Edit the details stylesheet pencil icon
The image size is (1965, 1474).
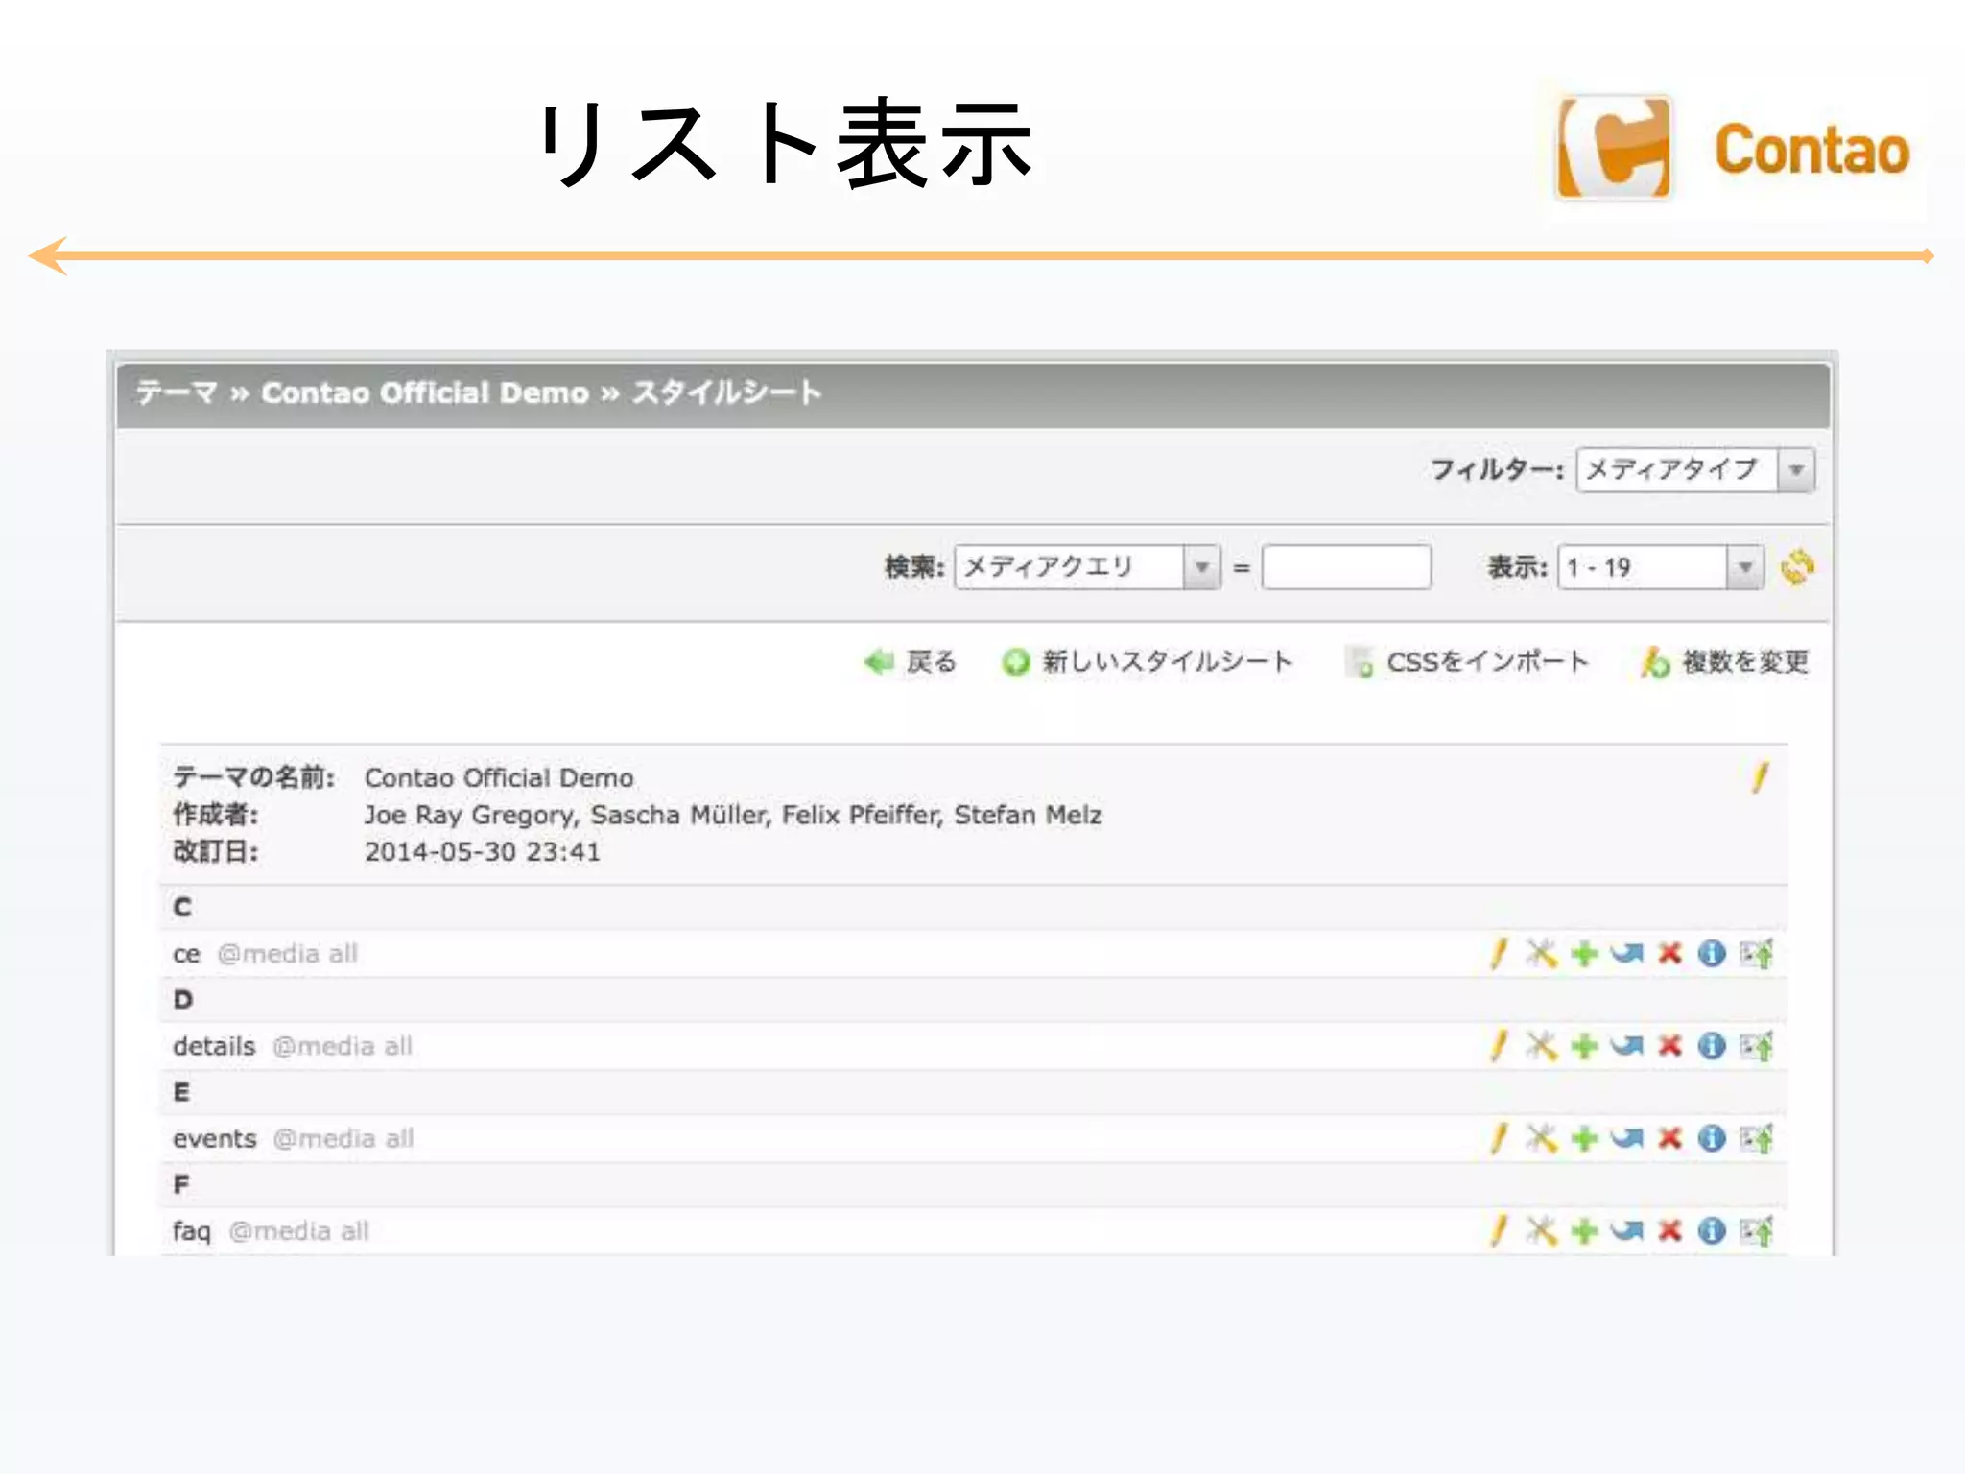[x=1499, y=1046]
